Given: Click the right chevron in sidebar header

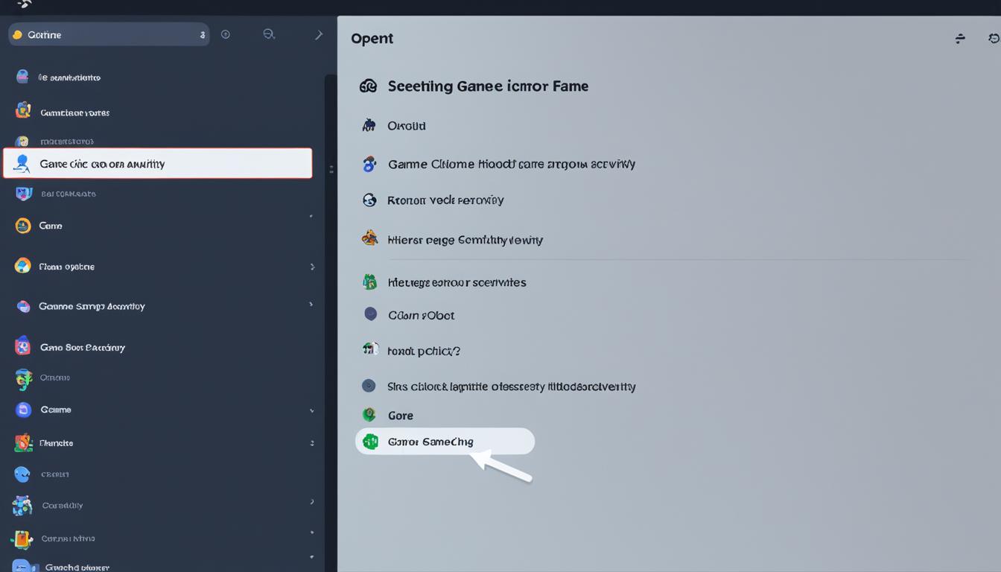Looking at the screenshot, I should pos(319,34).
